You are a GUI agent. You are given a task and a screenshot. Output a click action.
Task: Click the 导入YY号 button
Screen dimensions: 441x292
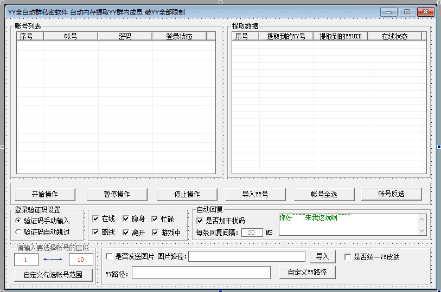pyautogui.click(x=255, y=194)
